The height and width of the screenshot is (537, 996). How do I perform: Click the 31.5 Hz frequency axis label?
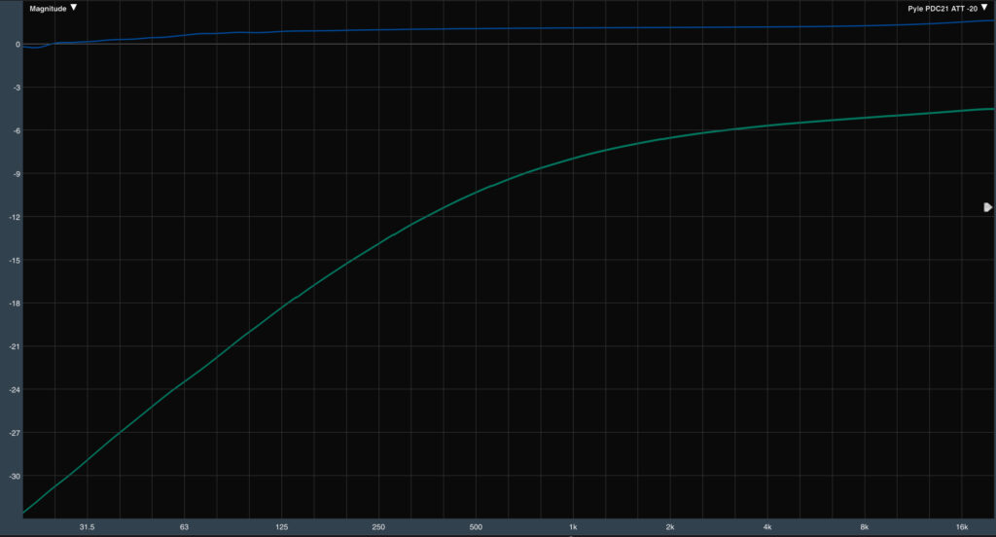tap(87, 527)
